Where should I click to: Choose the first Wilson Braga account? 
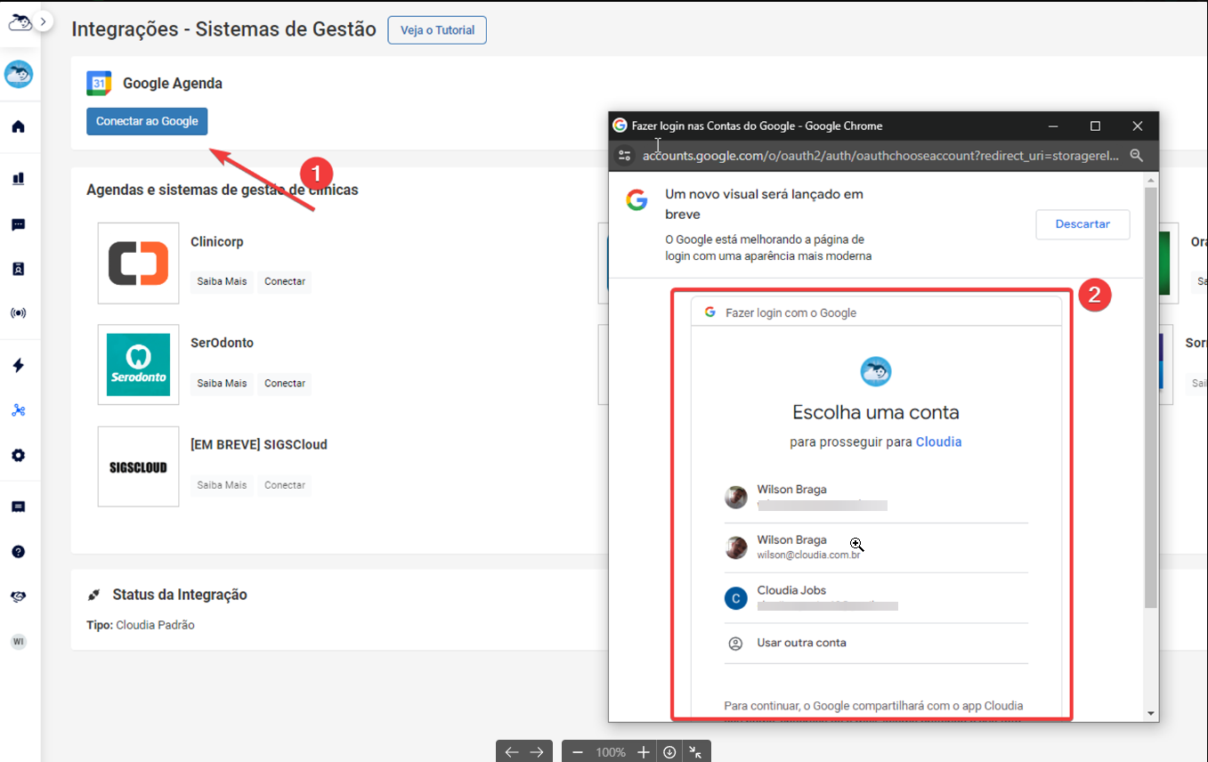tap(876, 498)
